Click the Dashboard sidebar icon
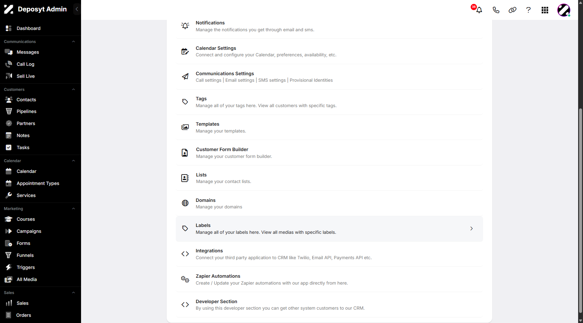This screenshot has height=323, width=583. [9, 28]
